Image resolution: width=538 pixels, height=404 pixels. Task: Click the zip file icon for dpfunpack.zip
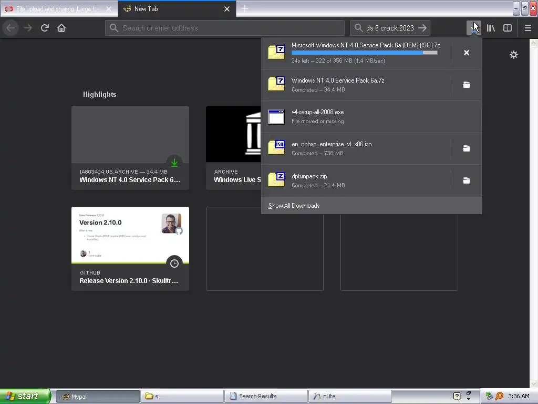pos(276,180)
